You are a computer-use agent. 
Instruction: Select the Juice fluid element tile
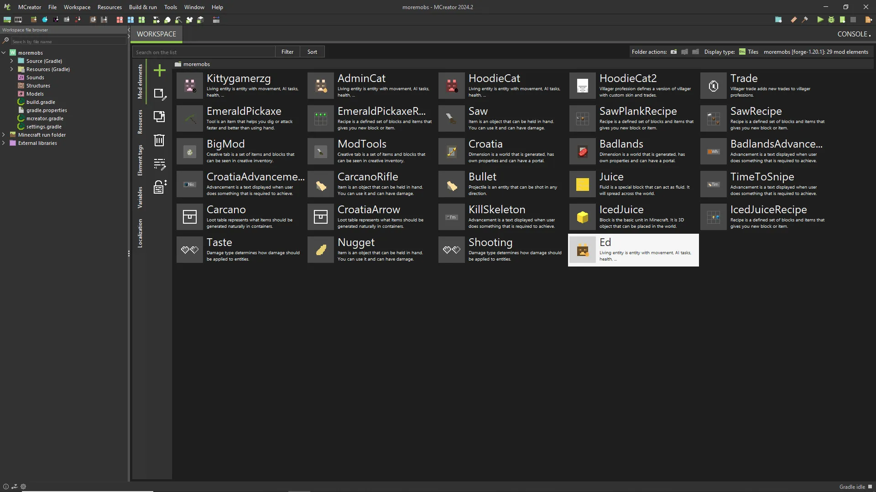coord(633,184)
